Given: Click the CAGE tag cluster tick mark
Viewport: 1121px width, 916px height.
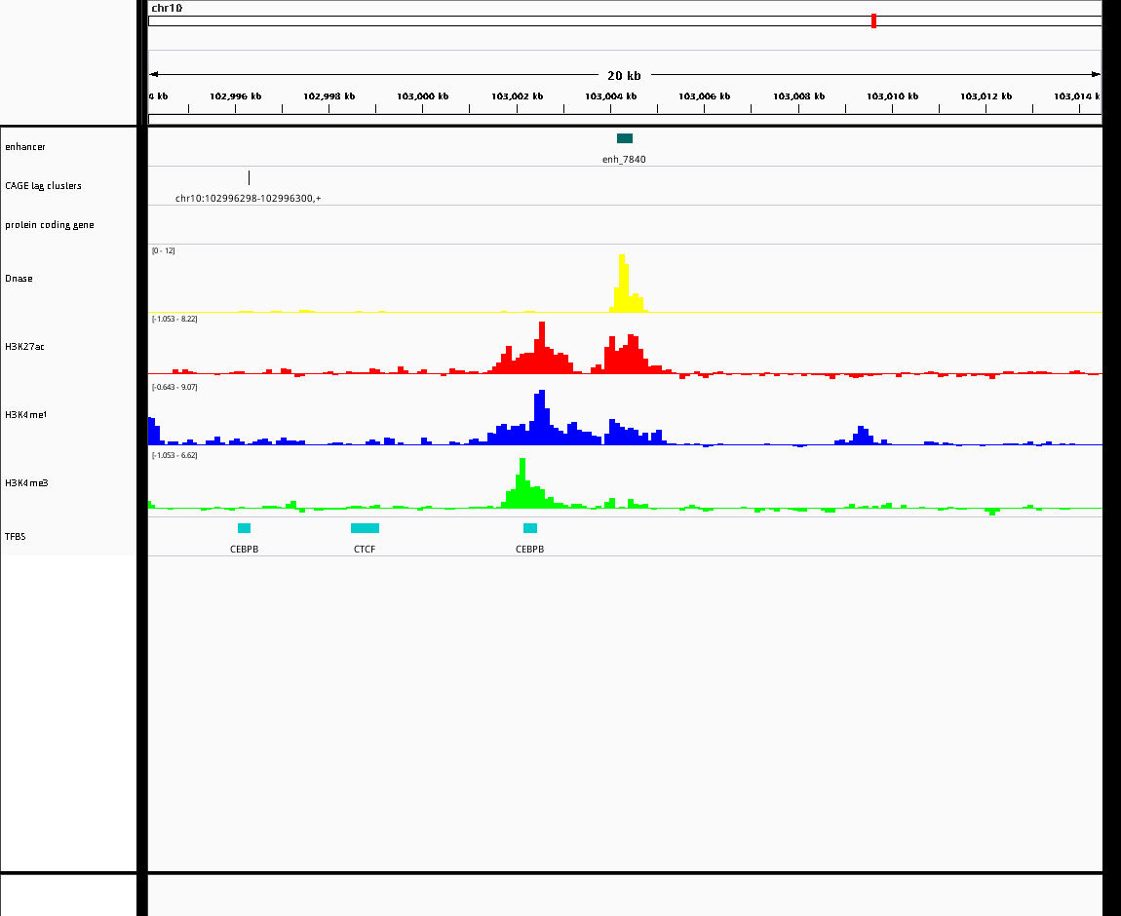Looking at the screenshot, I should tap(249, 177).
